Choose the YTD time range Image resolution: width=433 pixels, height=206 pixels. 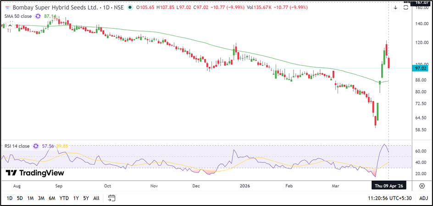coord(64,198)
